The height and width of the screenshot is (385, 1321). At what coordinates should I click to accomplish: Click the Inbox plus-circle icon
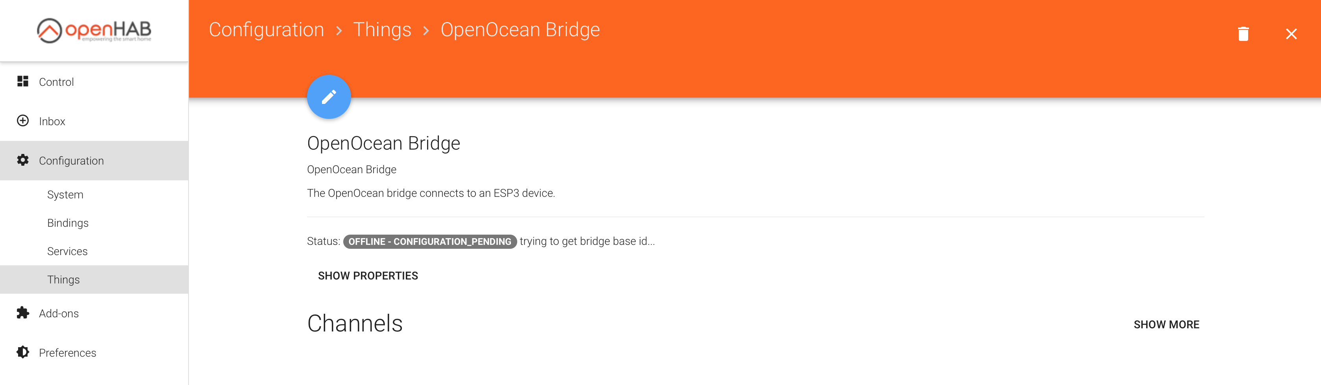tap(22, 121)
